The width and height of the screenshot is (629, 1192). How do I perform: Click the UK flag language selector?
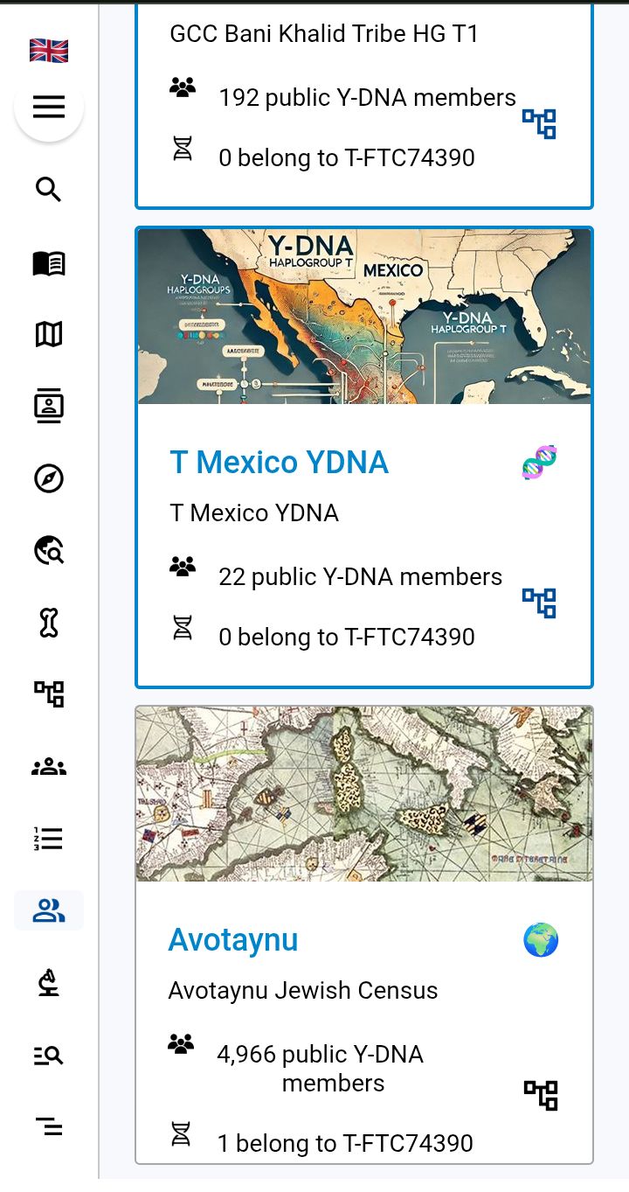[x=49, y=51]
